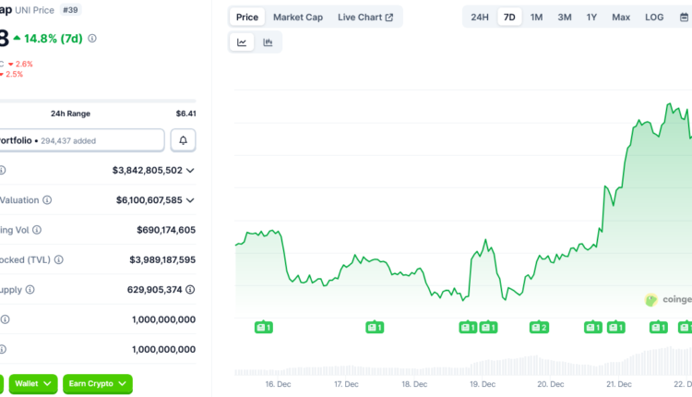Click info icon beside 14.8% (7d)
This screenshot has width=692, height=397.
coord(92,39)
